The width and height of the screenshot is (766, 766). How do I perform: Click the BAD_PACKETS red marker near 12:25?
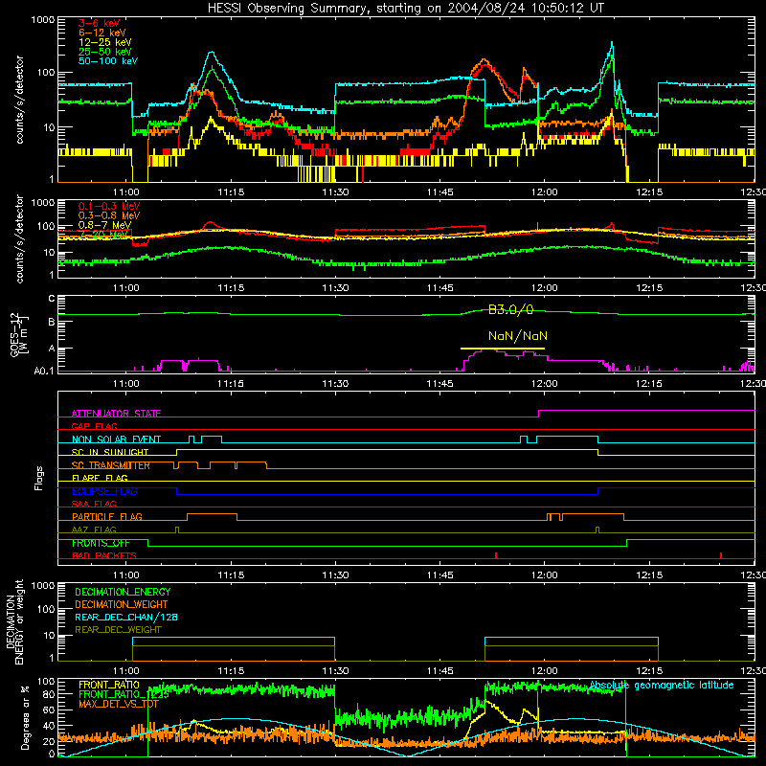pos(721,555)
